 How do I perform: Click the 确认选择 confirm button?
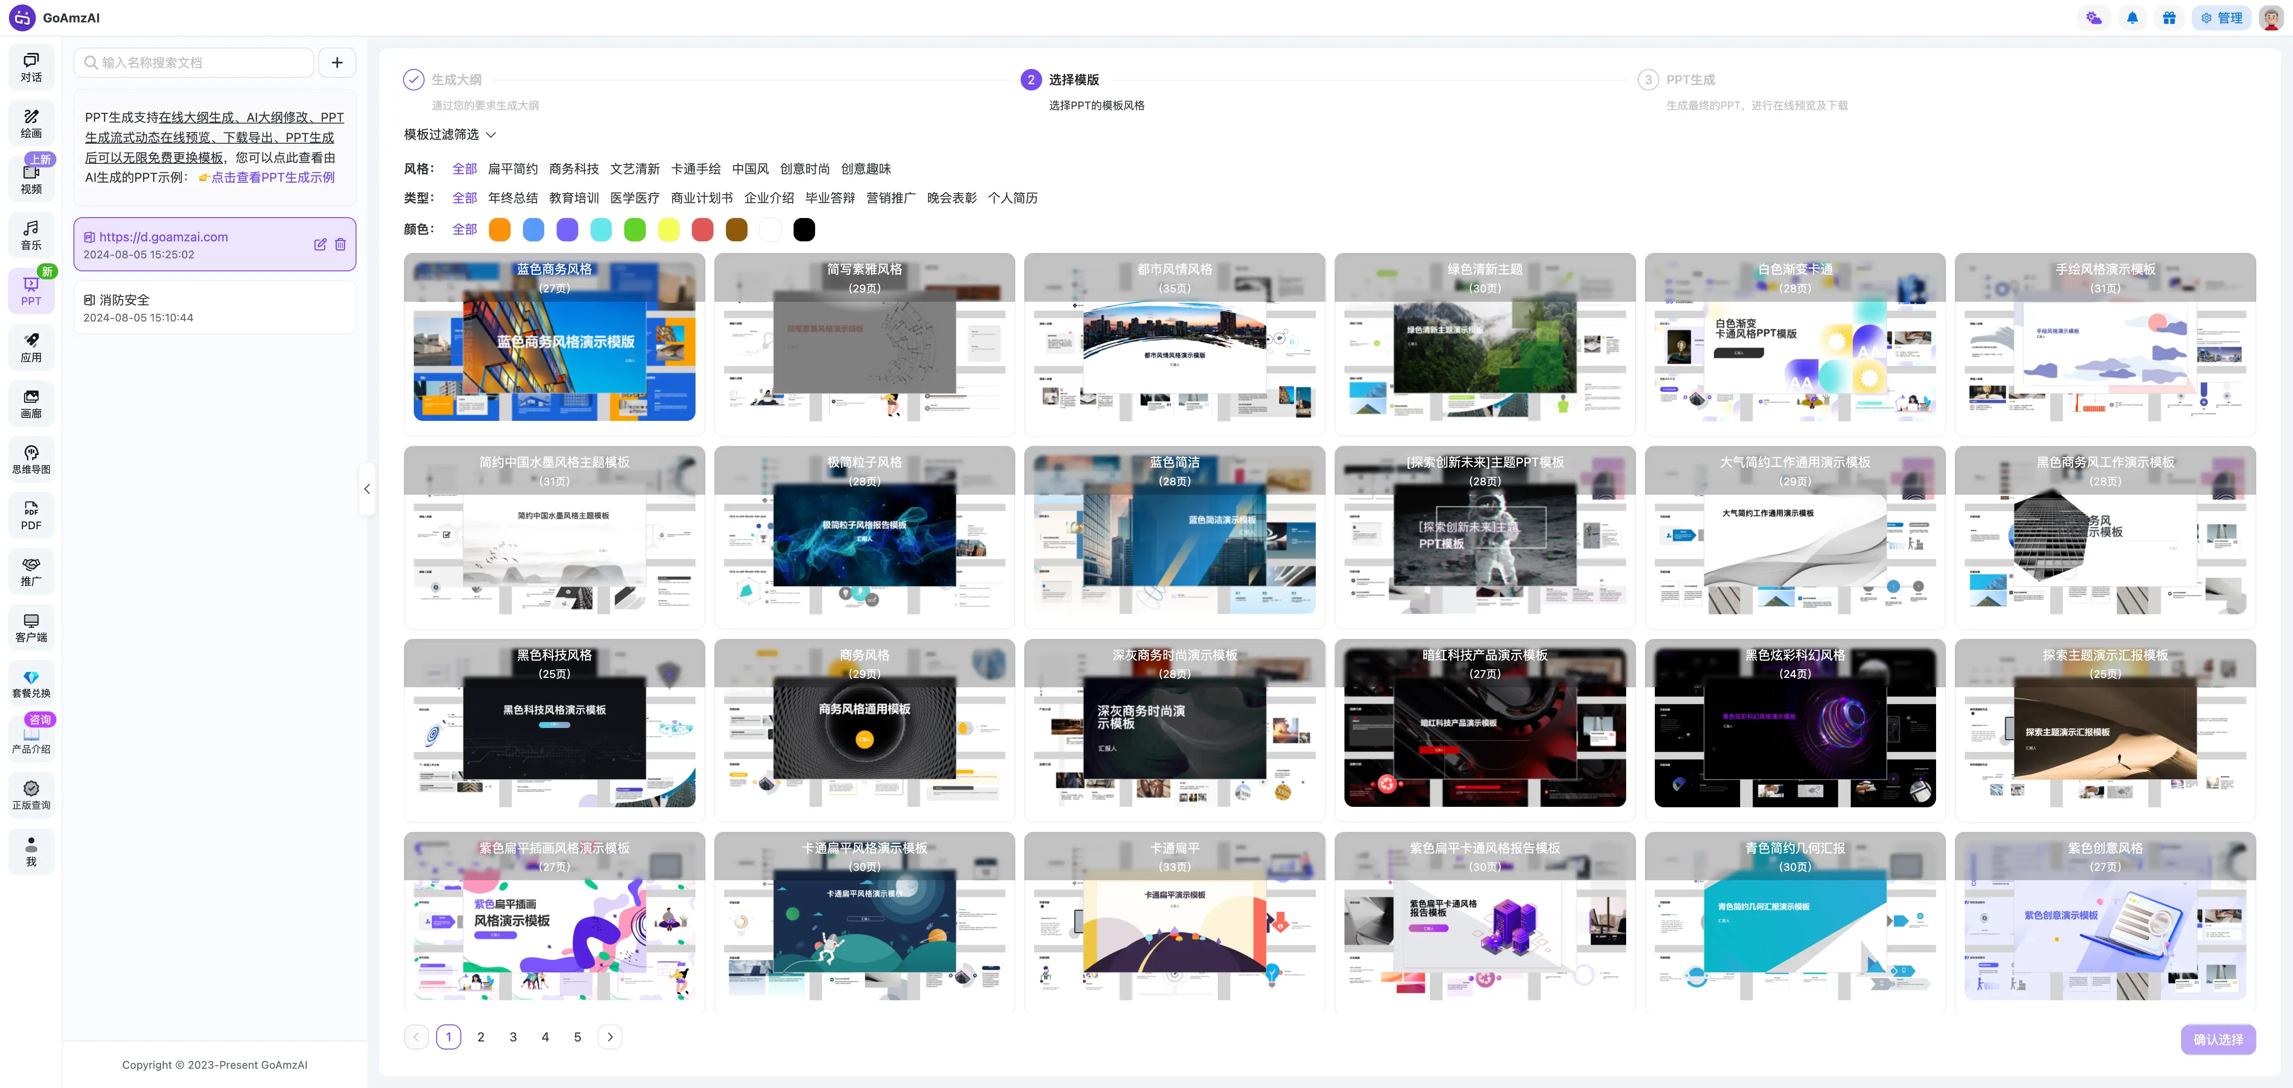pos(2217,1039)
